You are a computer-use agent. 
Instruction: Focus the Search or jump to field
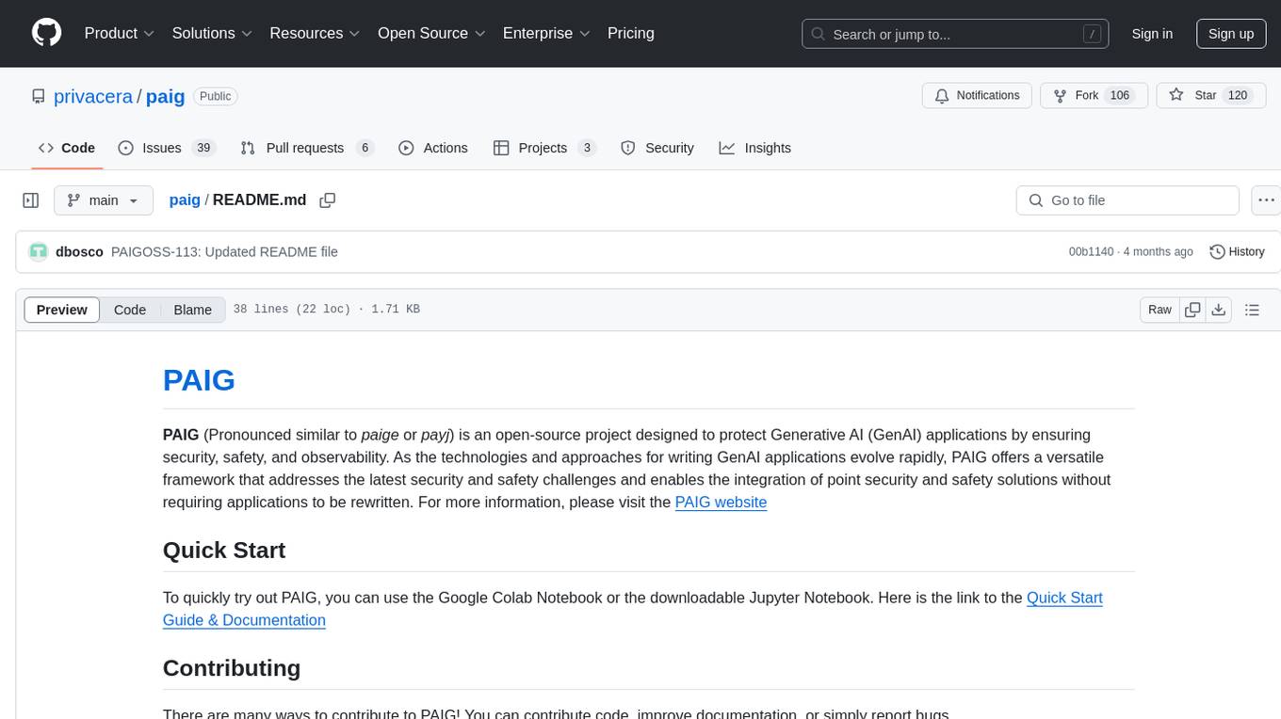(956, 34)
